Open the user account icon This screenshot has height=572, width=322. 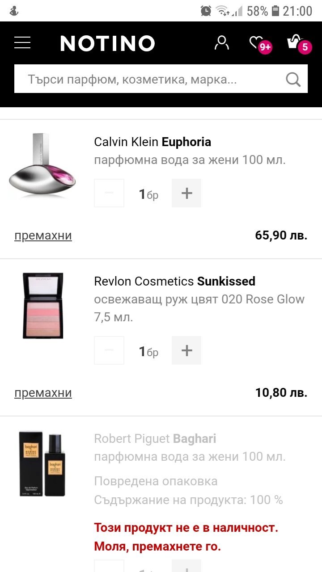coord(221,43)
